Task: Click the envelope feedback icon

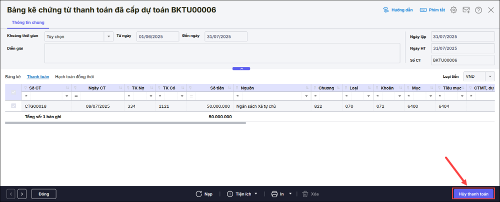Action: click(x=466, y=10)
